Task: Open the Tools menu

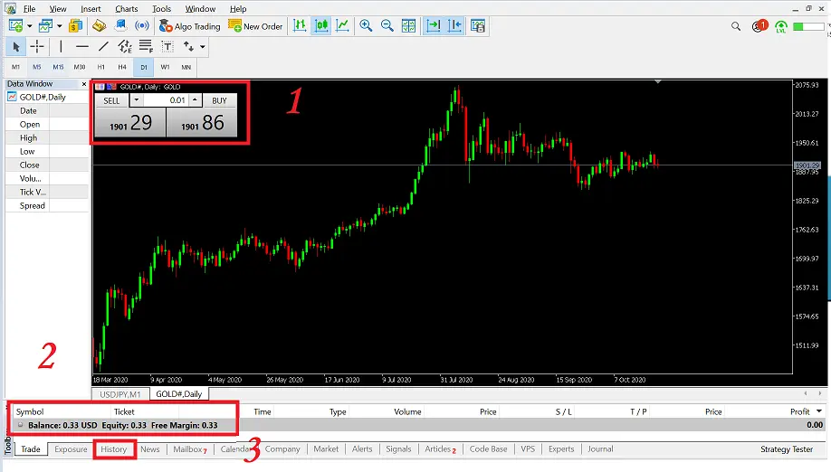Action: click(x=162, y=9)
